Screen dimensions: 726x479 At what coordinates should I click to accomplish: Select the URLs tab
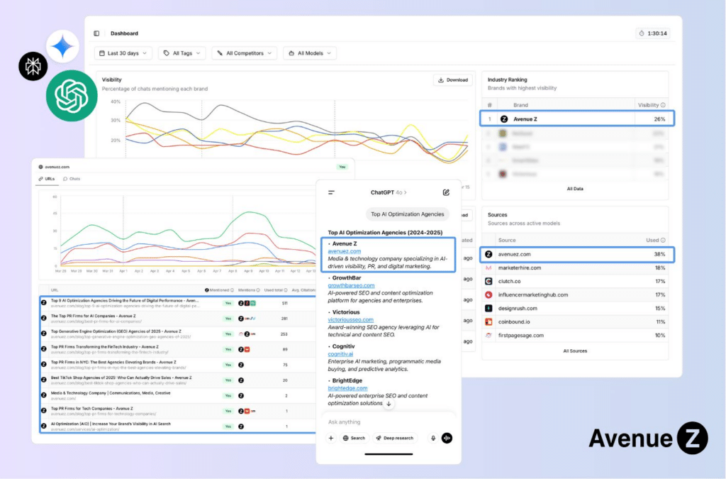[47, 179]
